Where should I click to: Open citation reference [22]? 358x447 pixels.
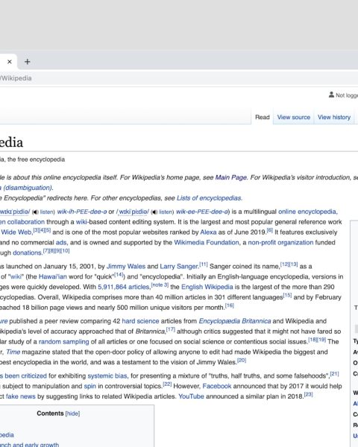tap(167, 384)
